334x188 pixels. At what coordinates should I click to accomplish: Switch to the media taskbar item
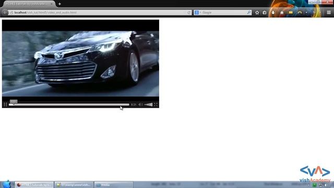coord(114,185)
